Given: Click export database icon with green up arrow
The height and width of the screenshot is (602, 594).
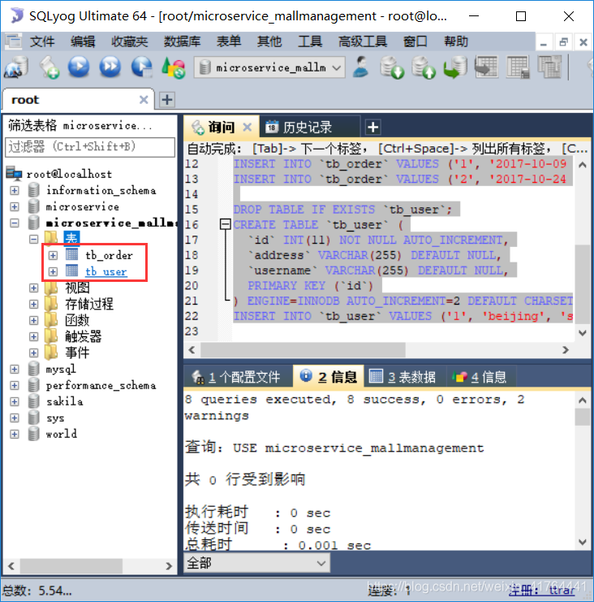Looking at the screenshot, I should tap(424, 67).
